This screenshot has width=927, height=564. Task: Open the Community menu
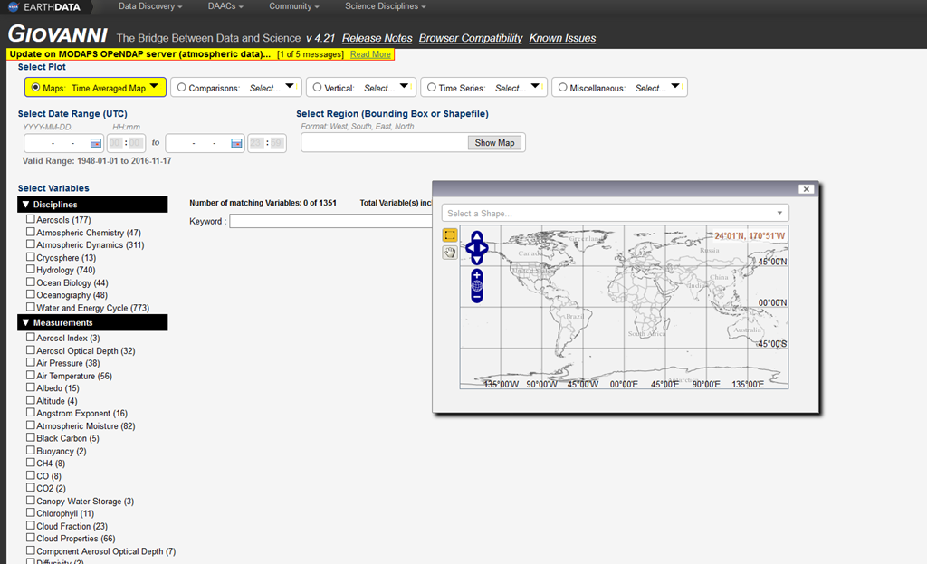click(x=294, y=6)
